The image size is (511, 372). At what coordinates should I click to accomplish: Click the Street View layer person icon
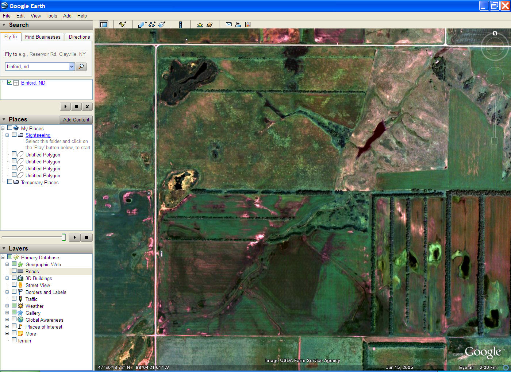[20, 285]
